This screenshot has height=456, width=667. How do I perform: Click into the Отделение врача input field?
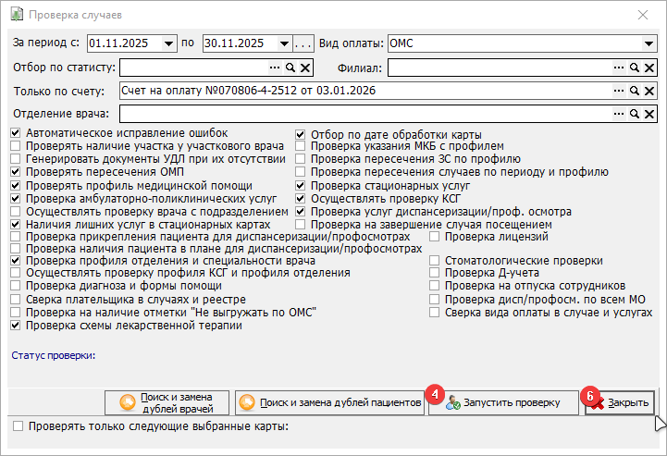point(365,114)
